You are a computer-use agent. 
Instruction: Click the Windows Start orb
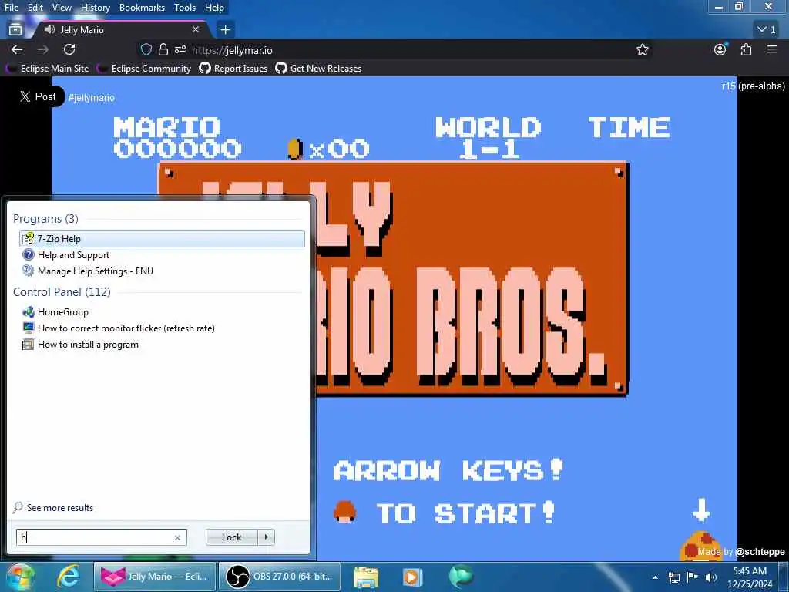click(x=19, y=577)
